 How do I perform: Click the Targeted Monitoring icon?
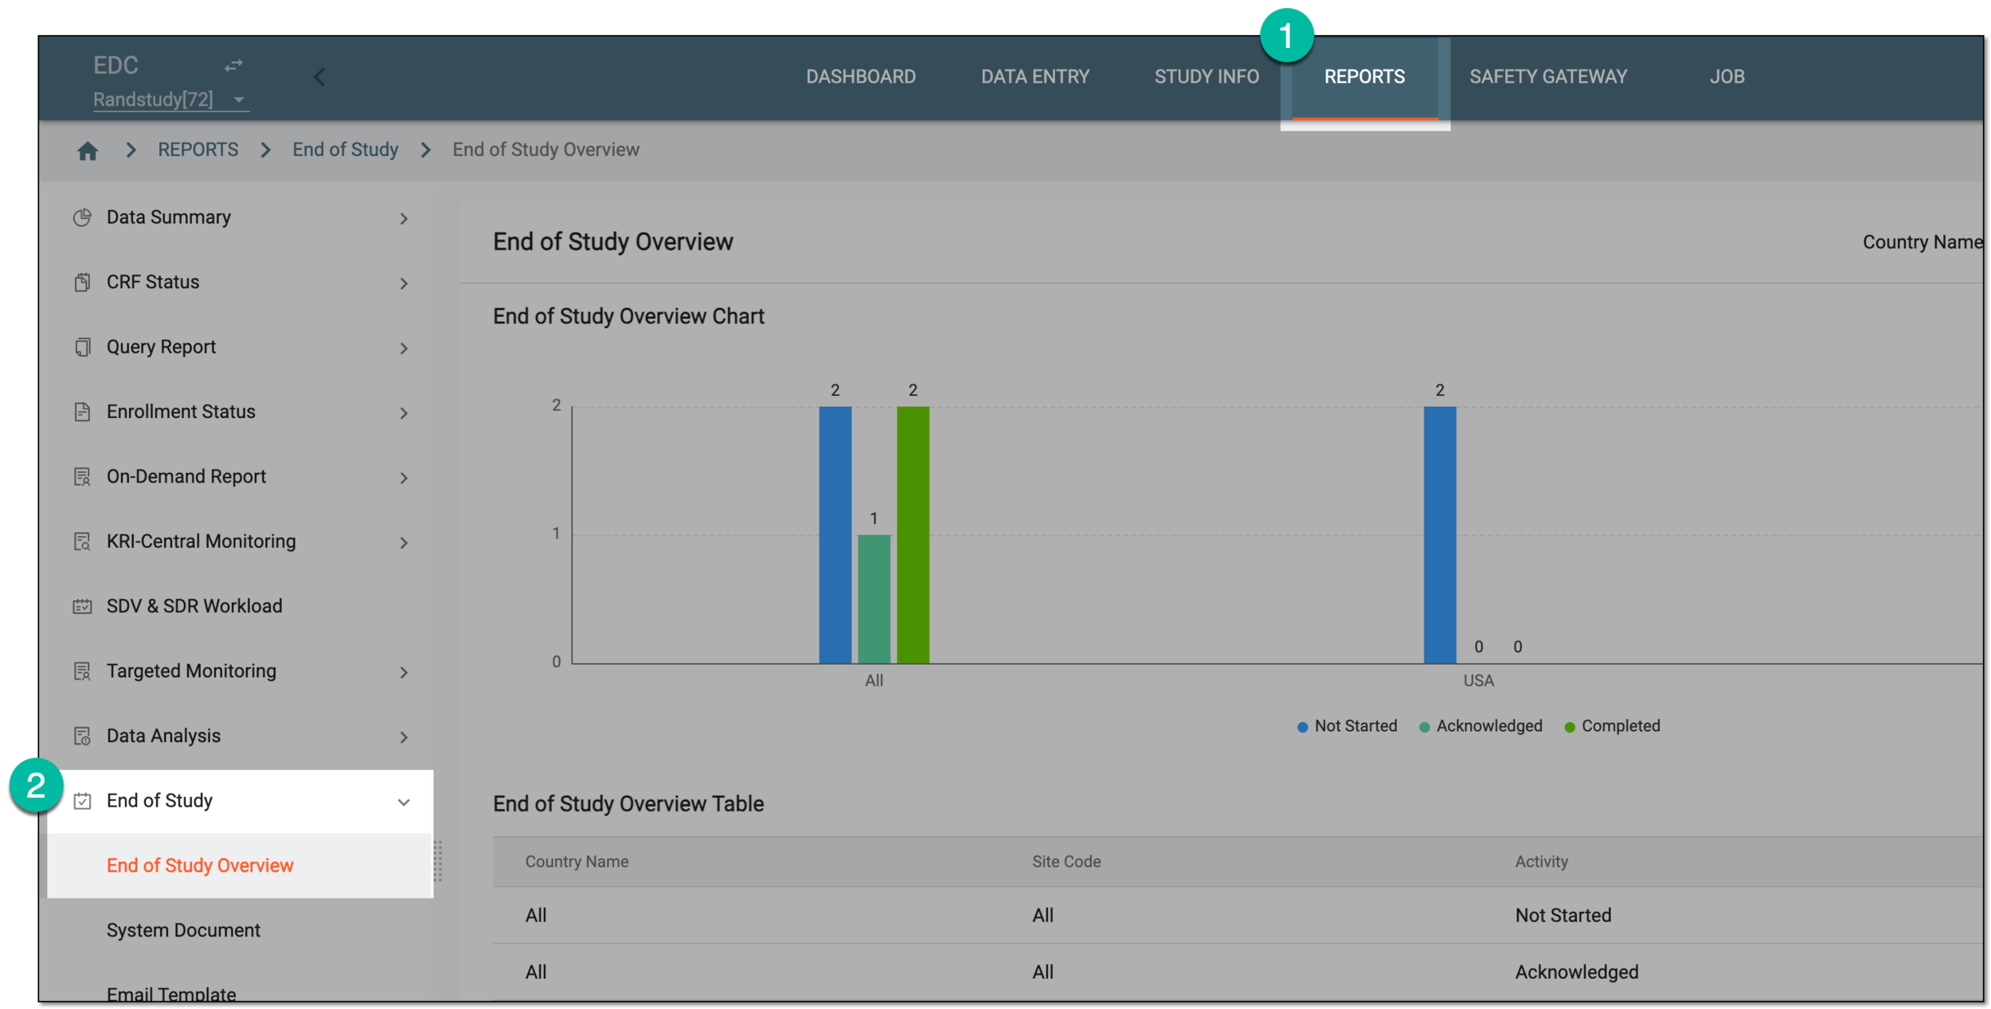[82, 671]
